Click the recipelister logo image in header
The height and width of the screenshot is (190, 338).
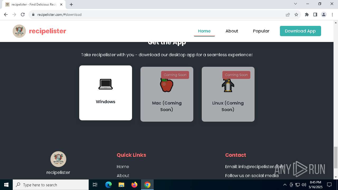tap(19, 31)
